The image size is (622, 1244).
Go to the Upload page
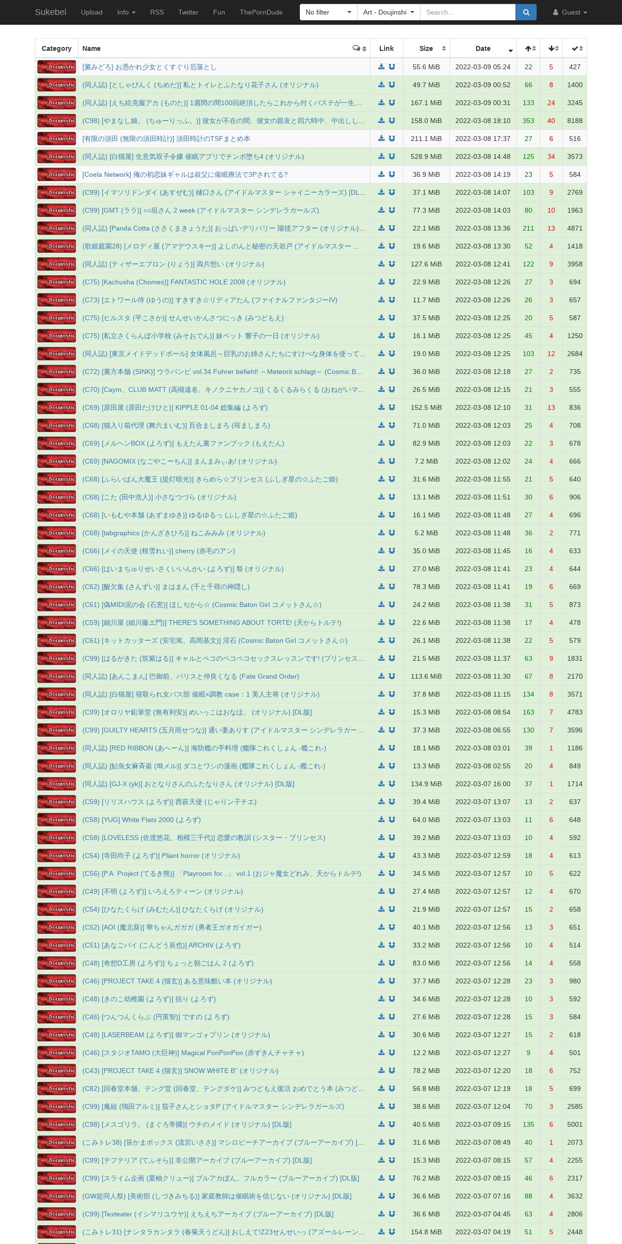pyautogui.click(x=92, y=12)
